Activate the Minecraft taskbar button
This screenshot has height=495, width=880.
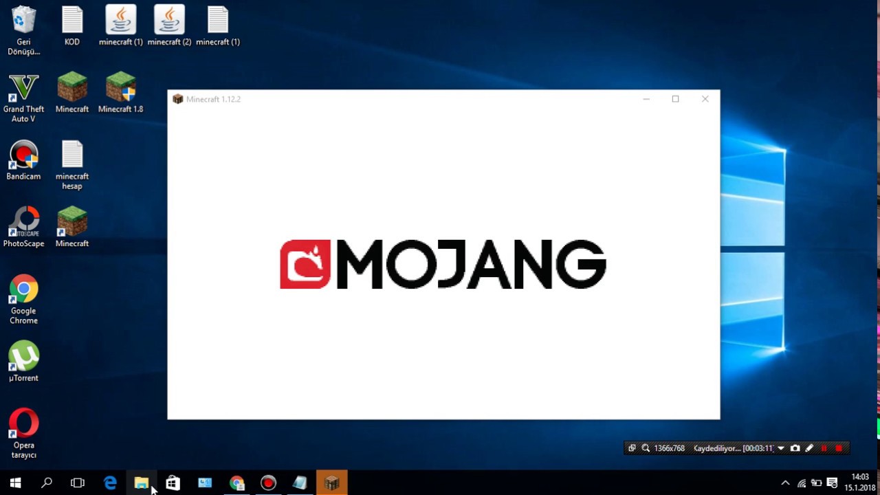coord(332,483)
